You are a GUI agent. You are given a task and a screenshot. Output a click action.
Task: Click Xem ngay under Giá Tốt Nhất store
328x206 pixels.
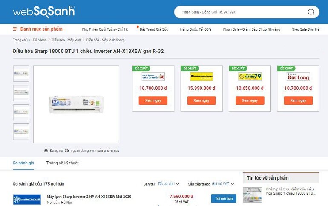(153, 100)
